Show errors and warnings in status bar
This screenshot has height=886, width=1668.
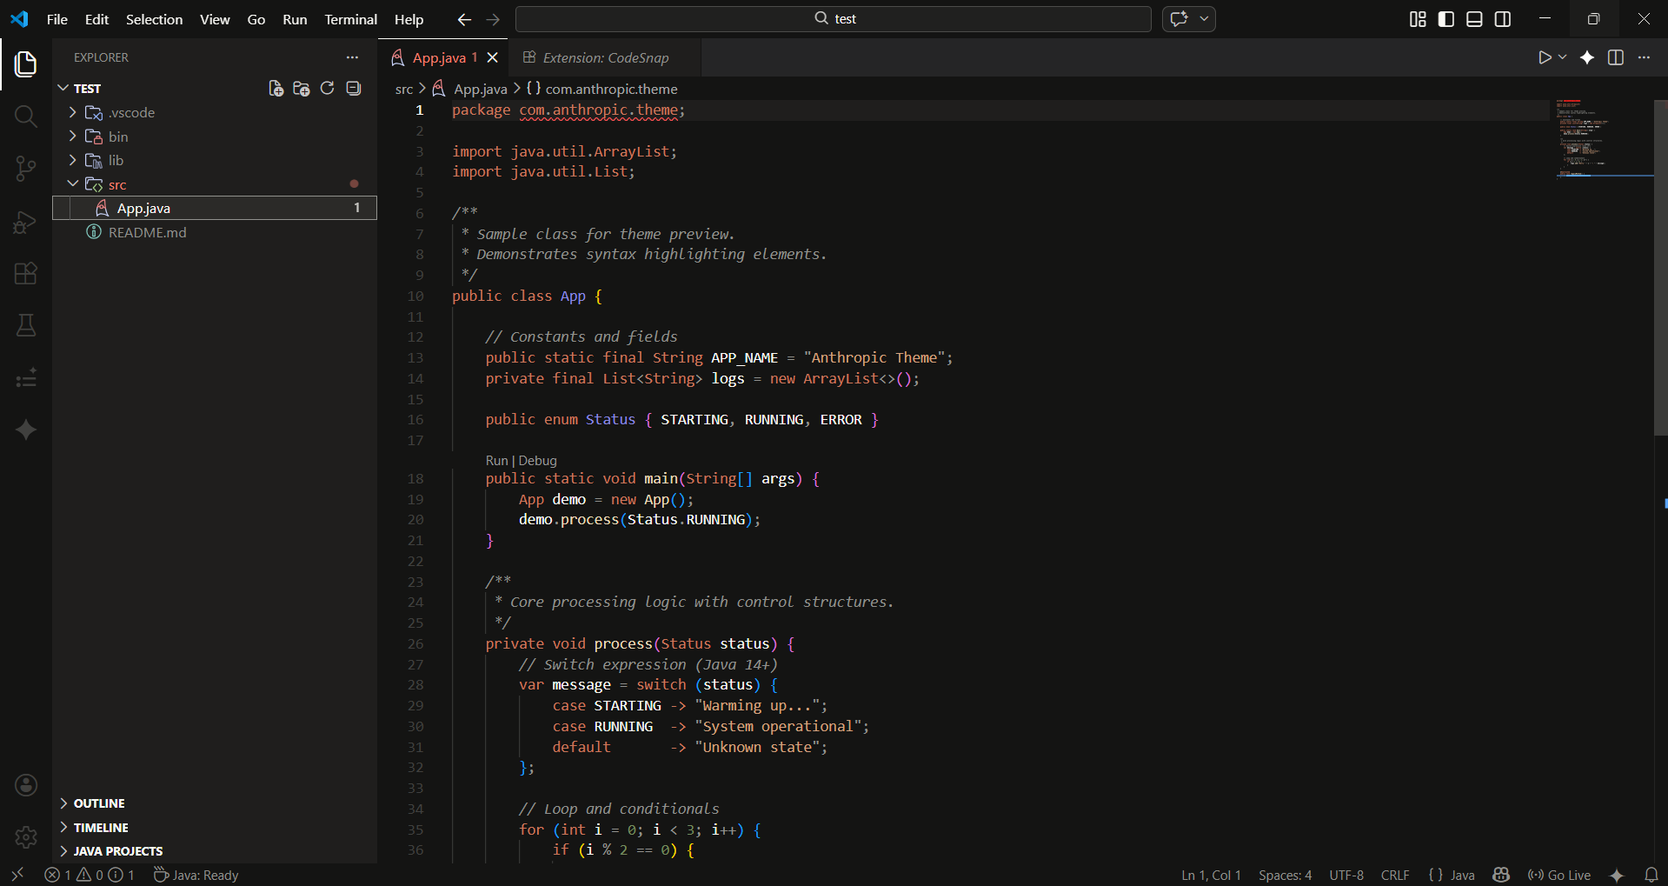(90, 875)
